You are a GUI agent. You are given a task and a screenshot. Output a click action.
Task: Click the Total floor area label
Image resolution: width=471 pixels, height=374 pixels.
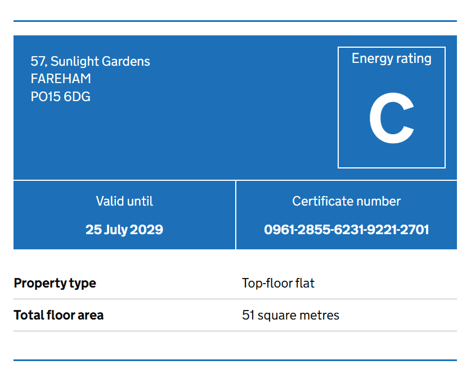point(59,315)
